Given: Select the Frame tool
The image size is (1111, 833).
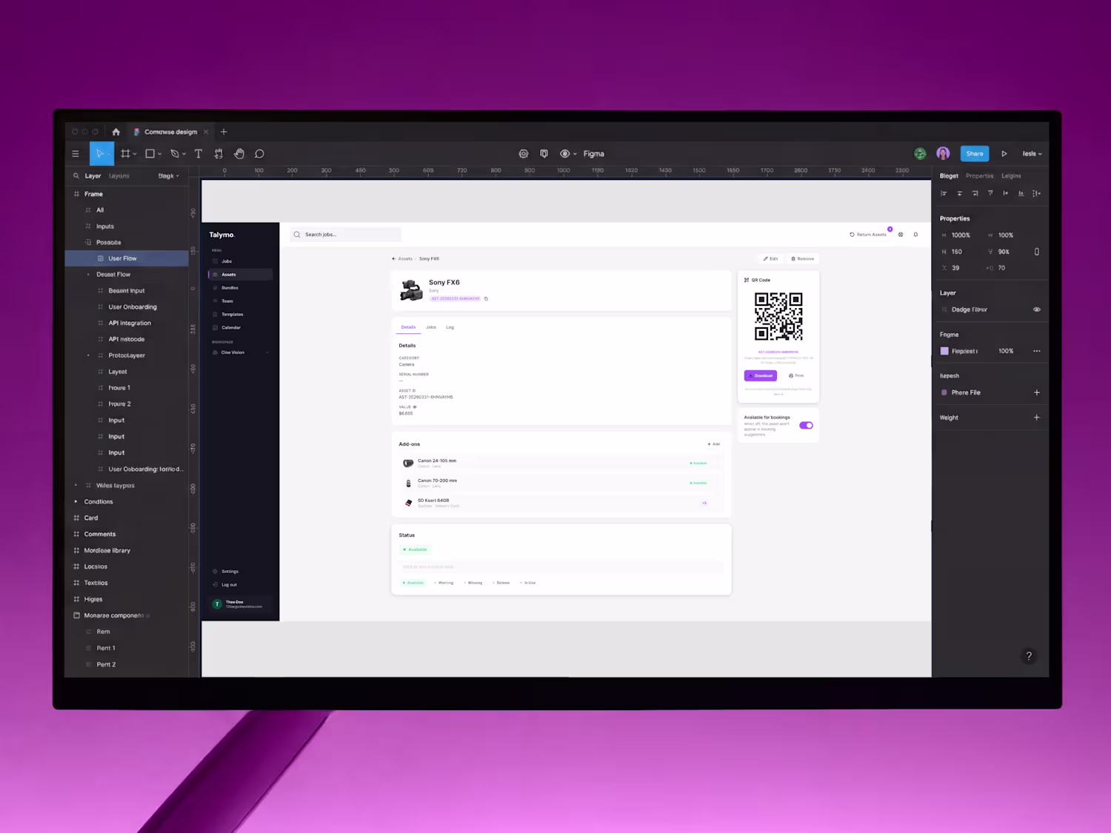Looking at the screenshot, I should (x=125, y=154).
